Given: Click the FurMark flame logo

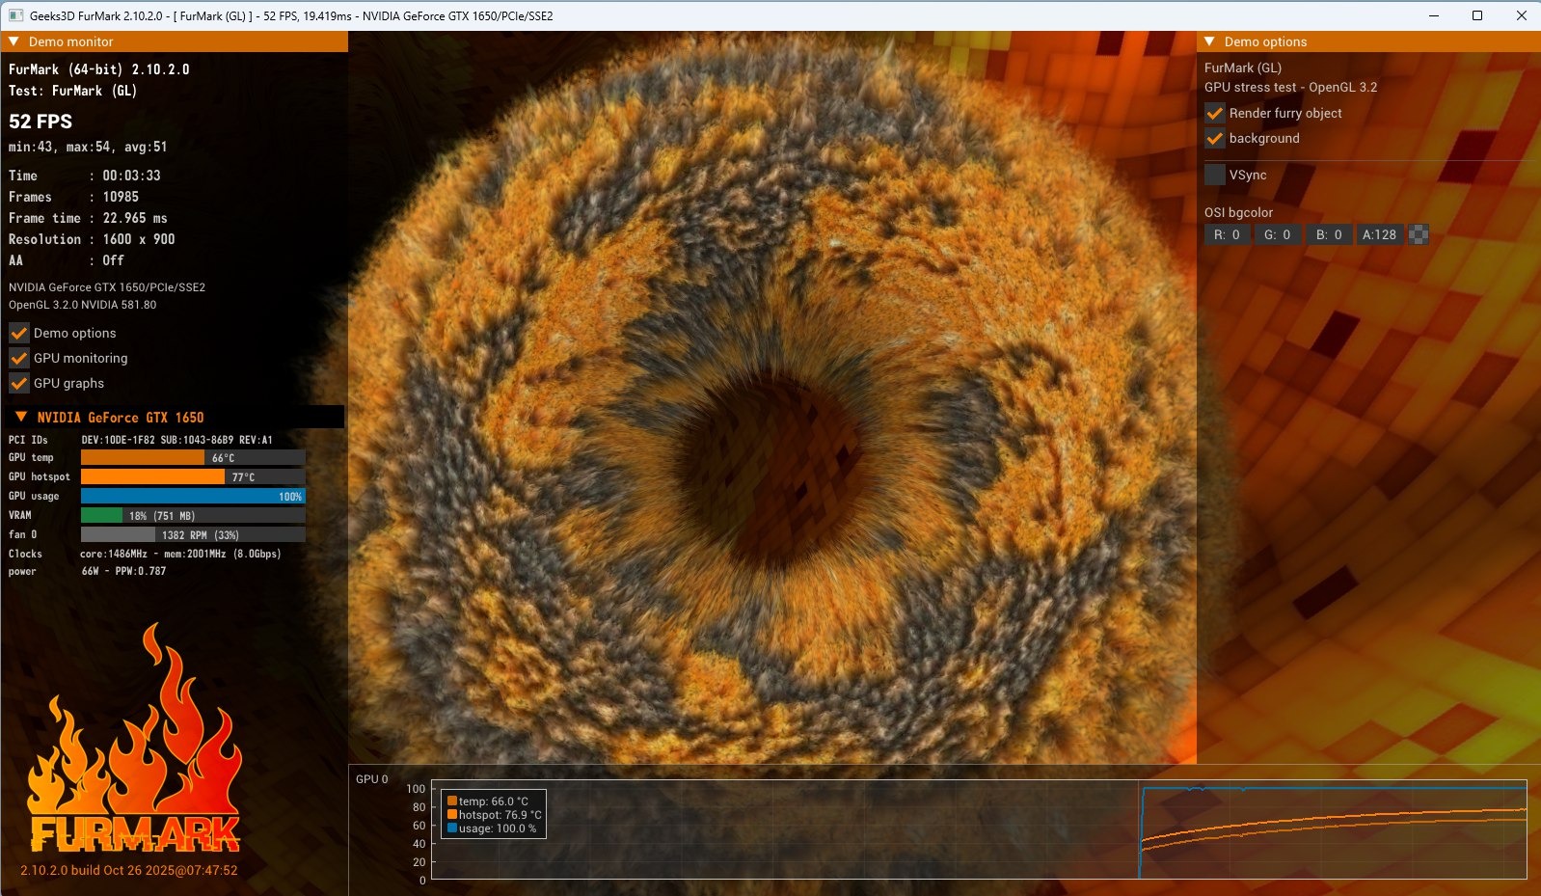Looking at the screenshot, I should (x=135, y=738).
